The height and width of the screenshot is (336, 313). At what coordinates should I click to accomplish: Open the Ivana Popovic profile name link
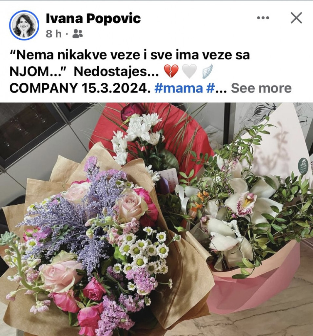click(x=93, y=18)
